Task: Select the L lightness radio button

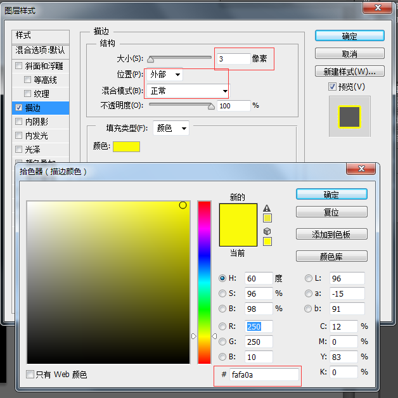Action: (x=309, y=278)
